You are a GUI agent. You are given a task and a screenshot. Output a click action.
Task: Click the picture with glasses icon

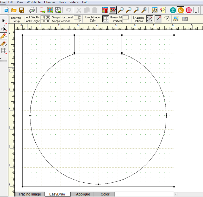pyautogui.click(x=176, y=19)
